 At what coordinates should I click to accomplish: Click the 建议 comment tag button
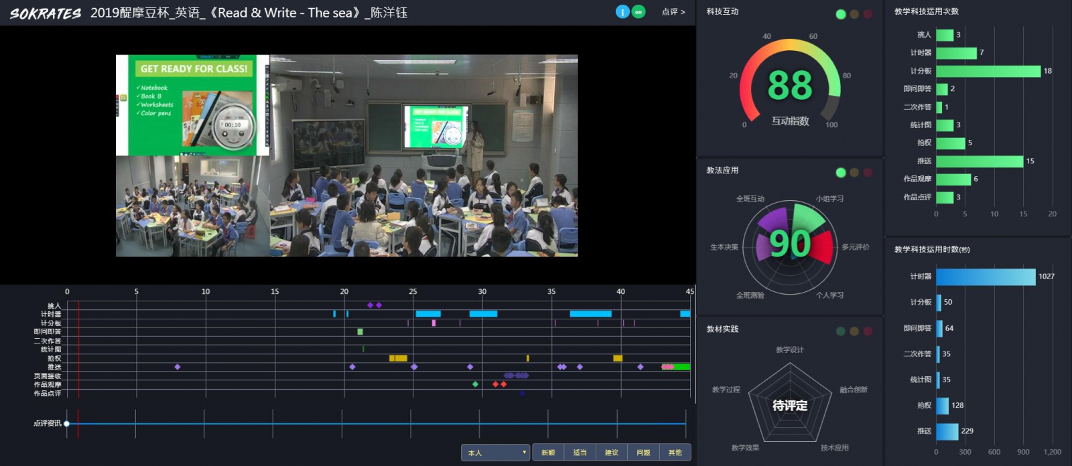click(x=612, y=453)
